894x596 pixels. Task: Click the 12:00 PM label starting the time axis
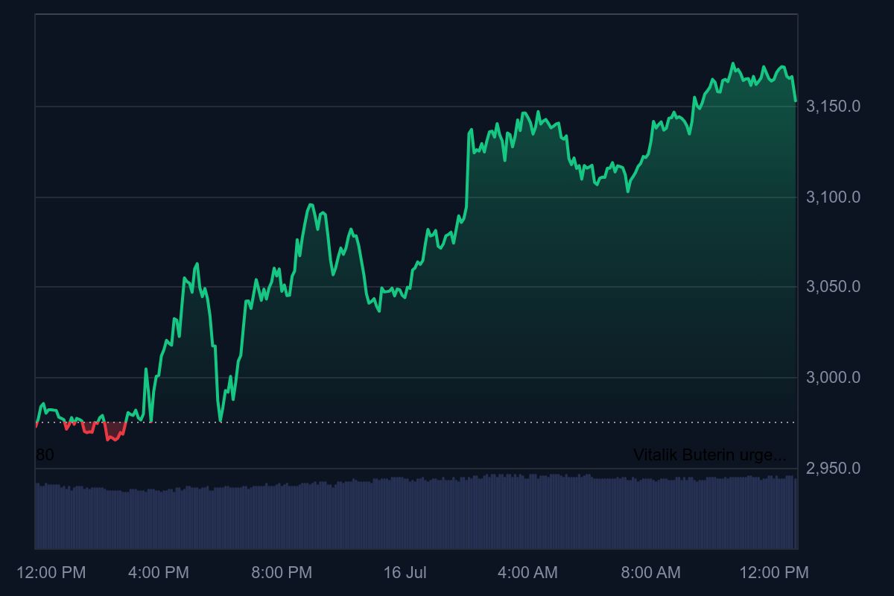tap(51, 573)
